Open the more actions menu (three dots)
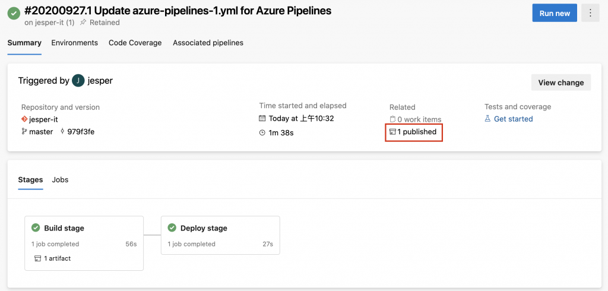Viewport: 608px width, 291px height. click(590, 13)
